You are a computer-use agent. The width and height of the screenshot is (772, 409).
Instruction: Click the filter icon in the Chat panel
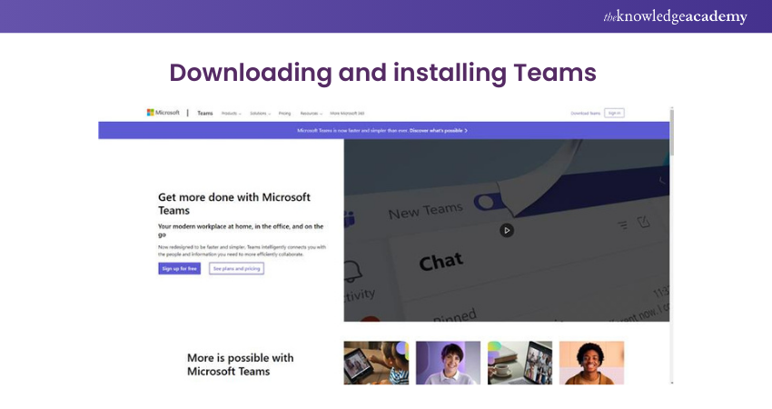622,224
